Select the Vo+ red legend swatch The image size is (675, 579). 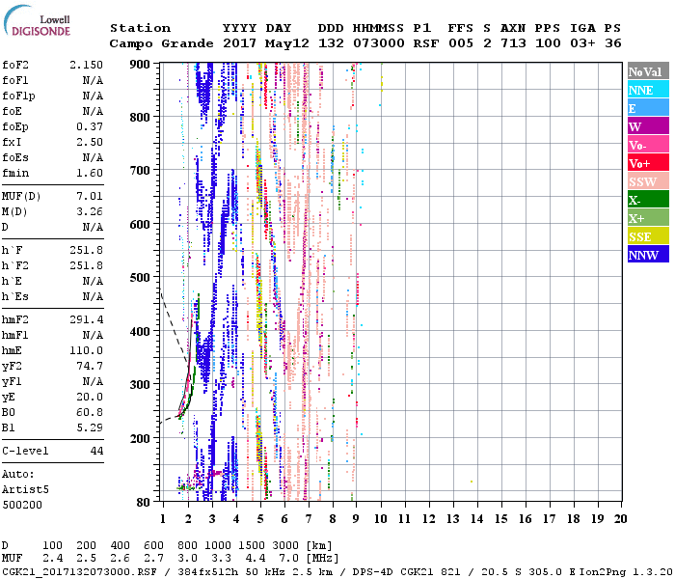click(648, 163)
